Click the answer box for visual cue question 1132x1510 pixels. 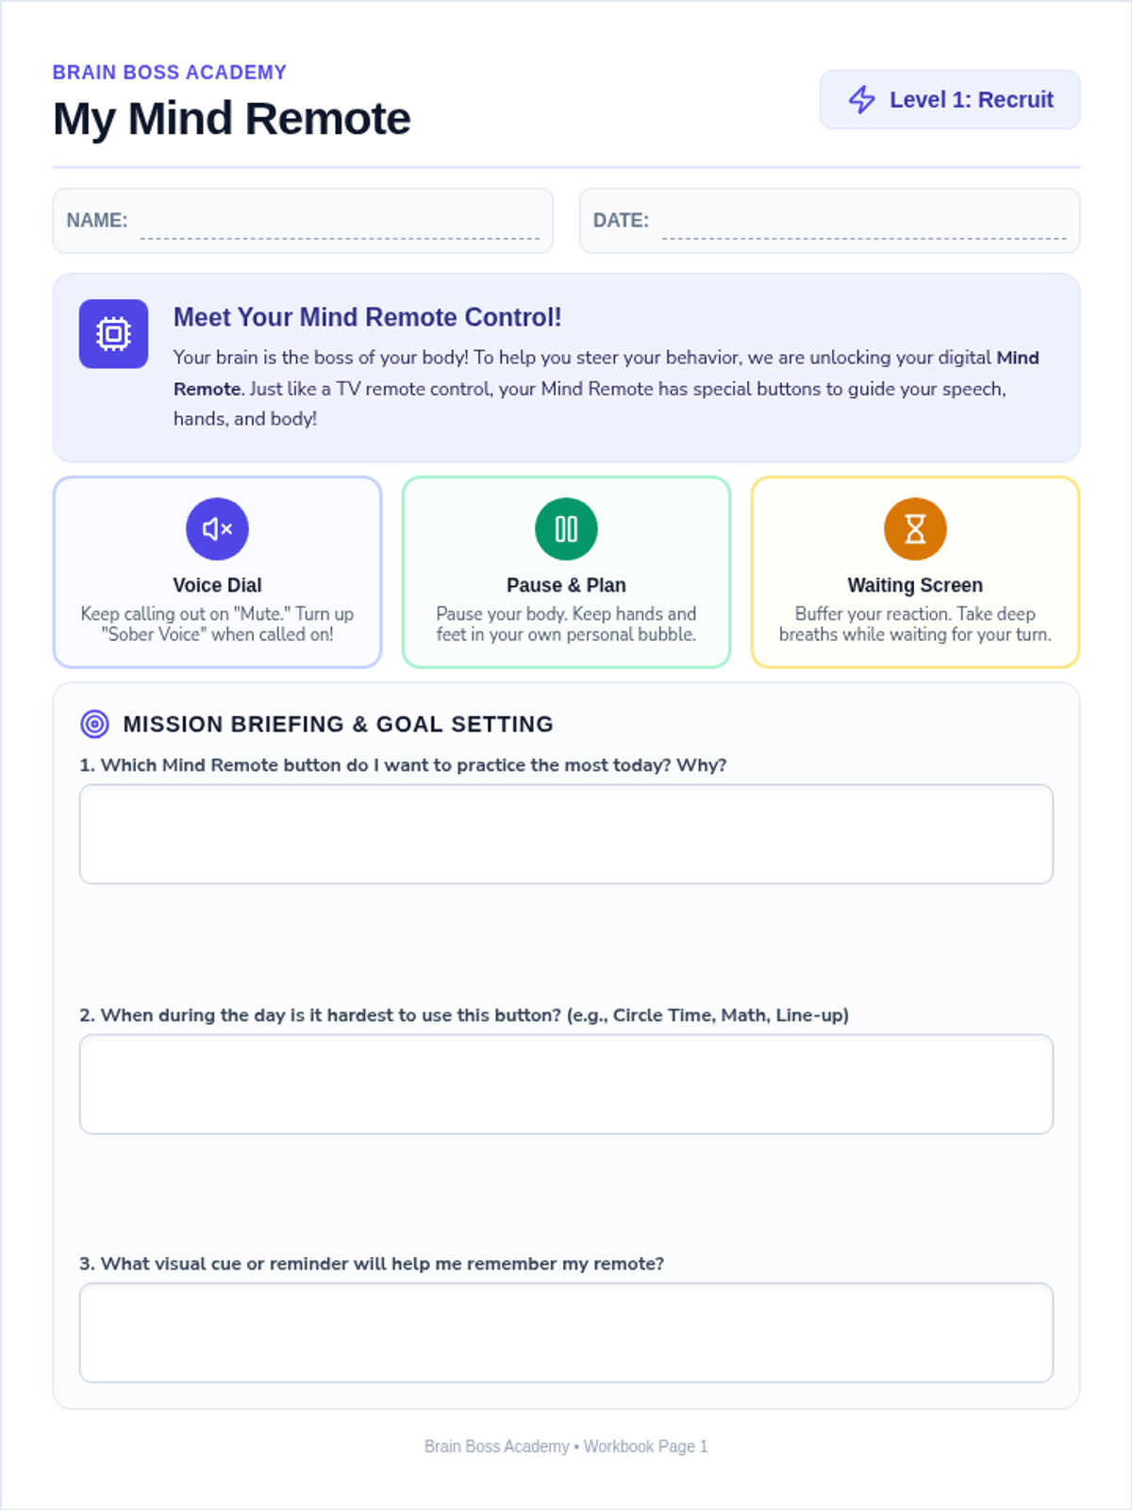coord(566,1333)
